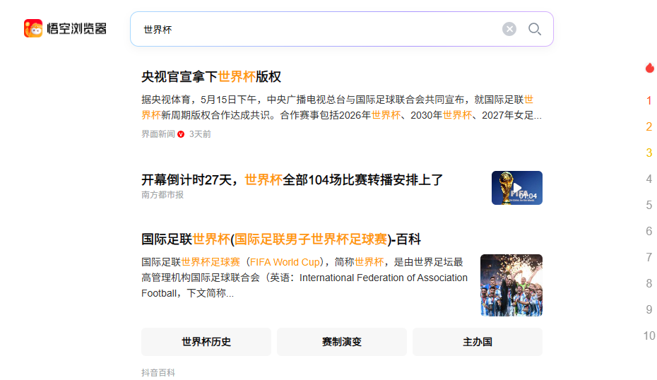The image size is (657, 380).
Task: Click the 南方都市报 source label
Action: 162,195
